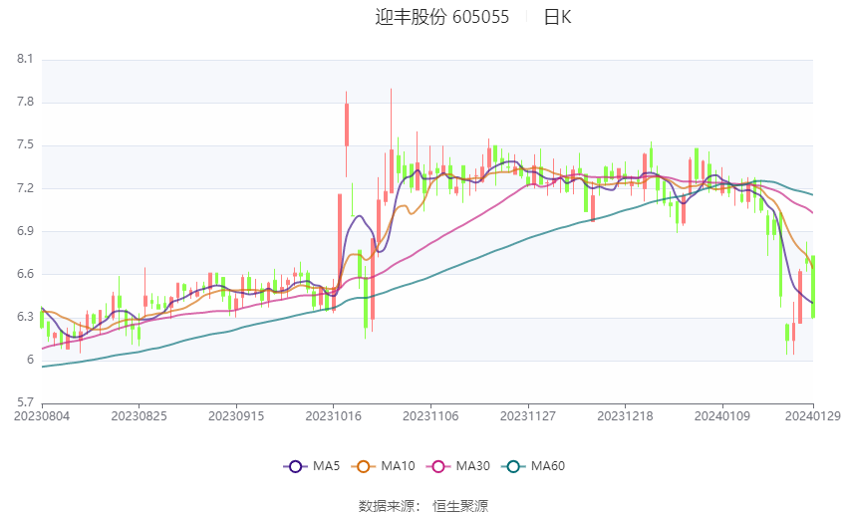The width and height of the screenshot is (847, 514).
Task: Click the 20230825 x-axis date label
Action: [x=139, y=416]
